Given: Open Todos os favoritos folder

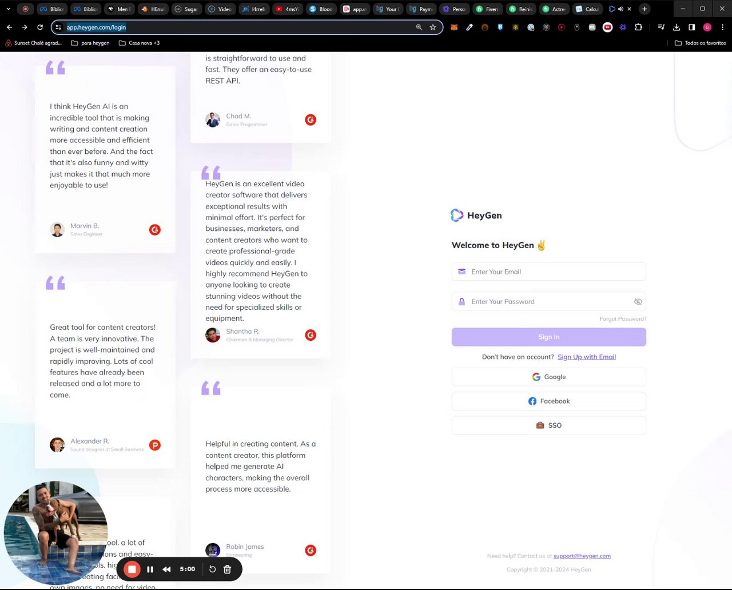Looking at the screenshot, I should [701, 43].
